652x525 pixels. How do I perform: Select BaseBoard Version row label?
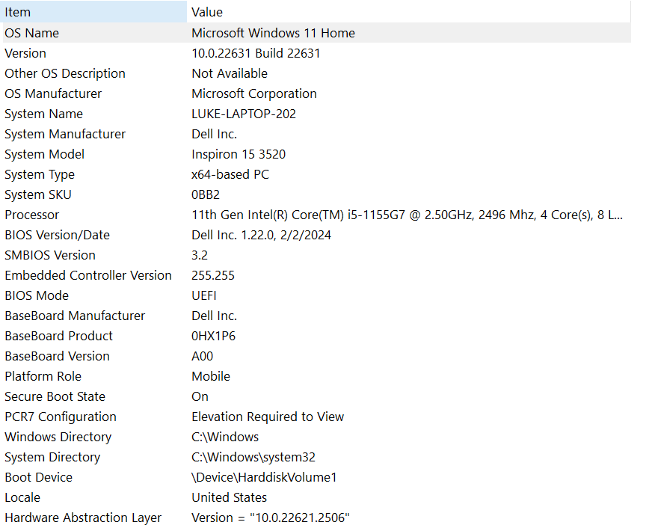(57, 356)
